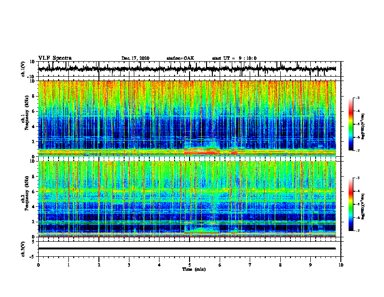Click time axis tick label "5"
The height and width of the screenshot is (297, 384).
[190, 265]
